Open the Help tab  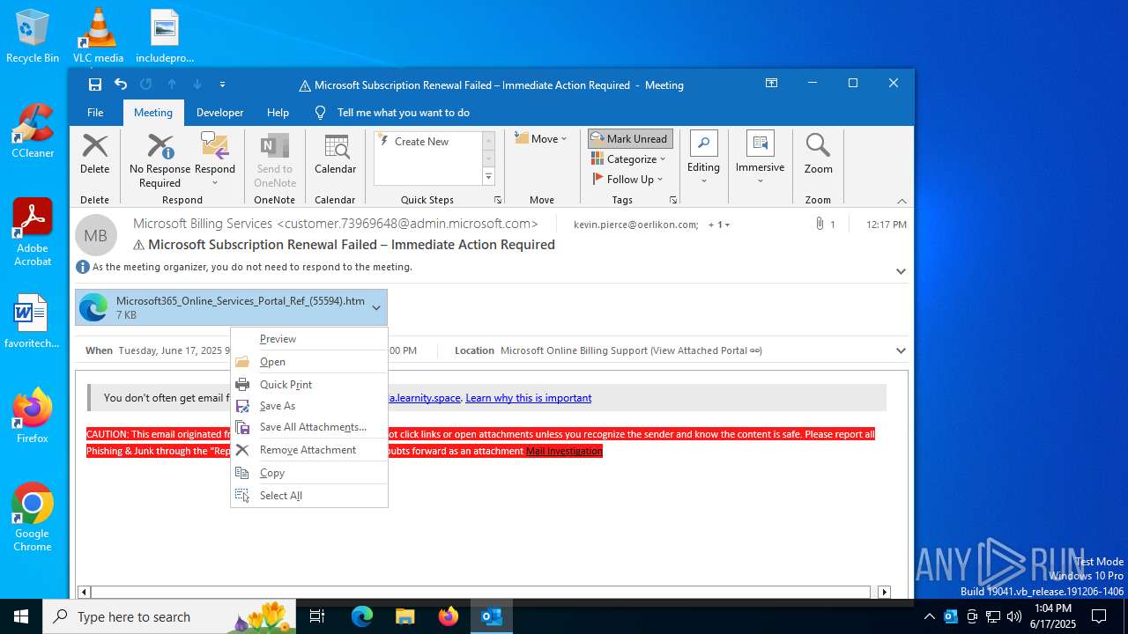point(278,113)
